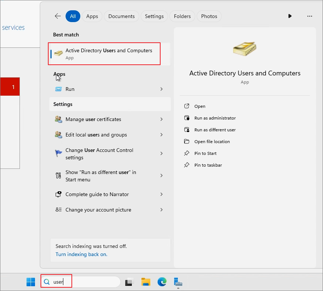323x291 pixels.
Task: Click the Run as administrator shield icon
Action: [187, 118]
